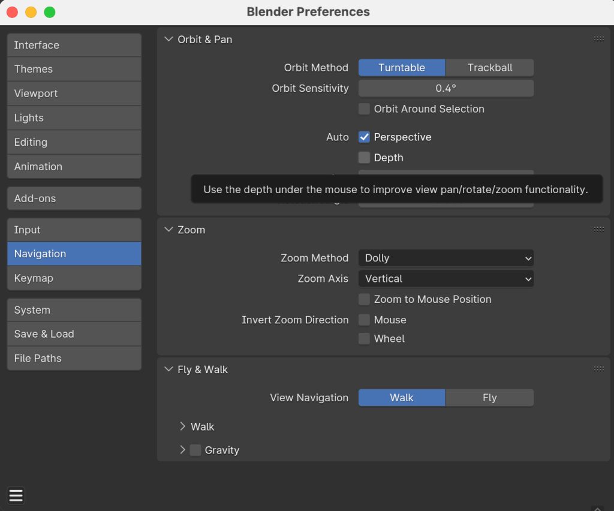Minimize the Blender Preferences window
614x511 pixels.
(x=31, y=12)
